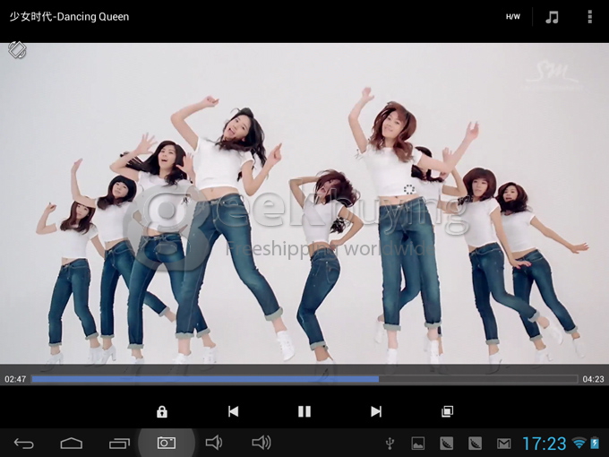Open the audio track music note icon
The width and height of the screenshot is (609, 457).
pos(552,17)
